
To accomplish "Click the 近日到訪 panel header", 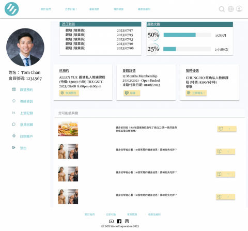I will click(x=100, y=24).
